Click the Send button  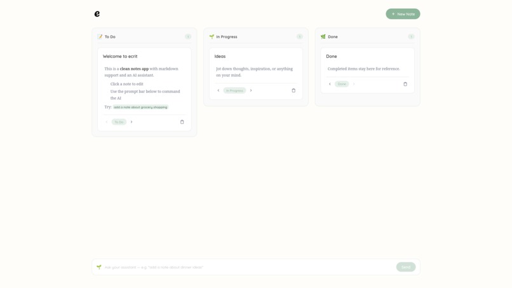coord(406,267)
